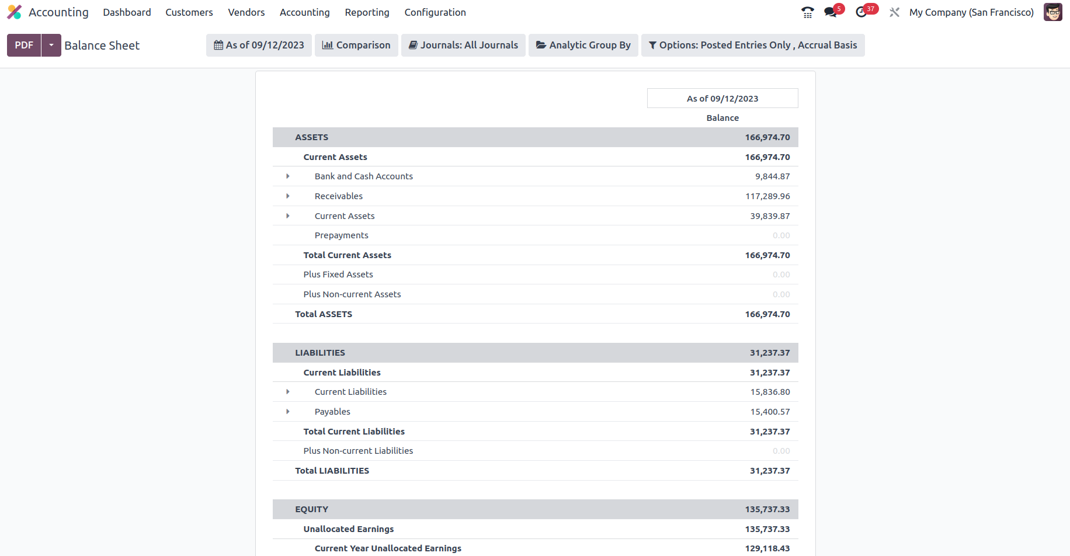
Task: Open the PDF export options dropdown arrow
Action: pyautogui.click(x=51, y=45)
